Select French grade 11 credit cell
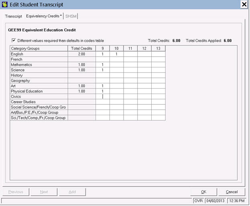The width and height of the screenshot is (250, 206). coord(130,59)
